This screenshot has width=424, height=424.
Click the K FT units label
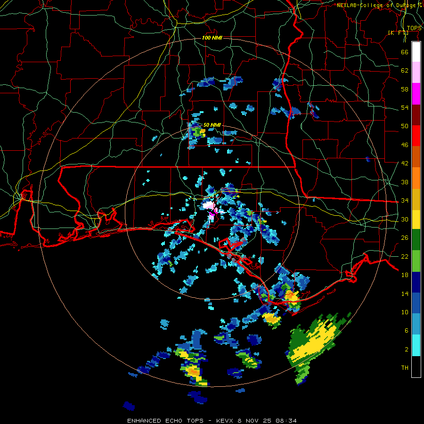click(x=398, y=33)
